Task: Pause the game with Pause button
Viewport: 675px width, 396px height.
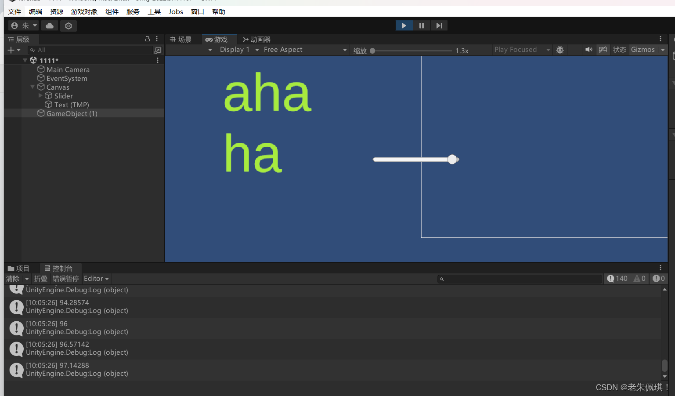Action: [422, 25]
